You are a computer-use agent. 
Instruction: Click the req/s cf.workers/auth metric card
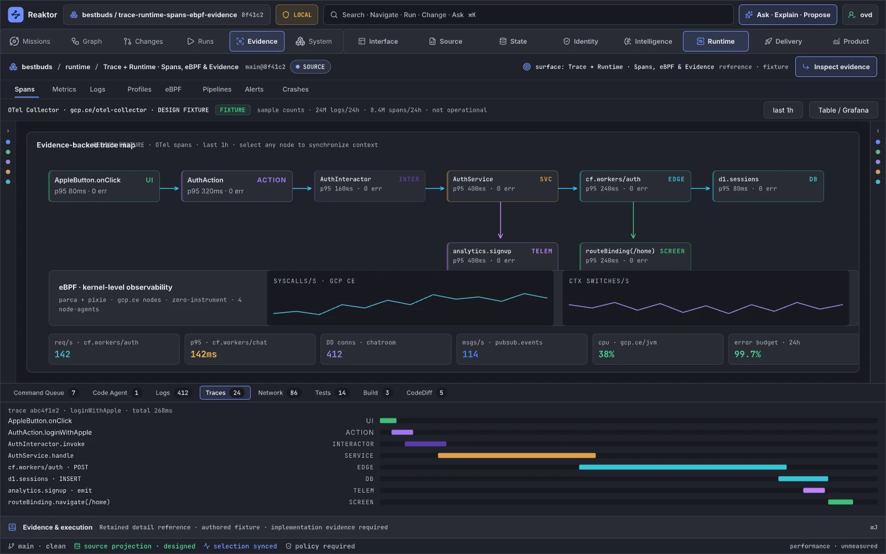[114, 349]
